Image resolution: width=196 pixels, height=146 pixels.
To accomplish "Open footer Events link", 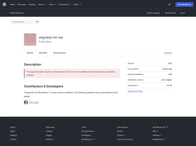I will coord(120,131).
